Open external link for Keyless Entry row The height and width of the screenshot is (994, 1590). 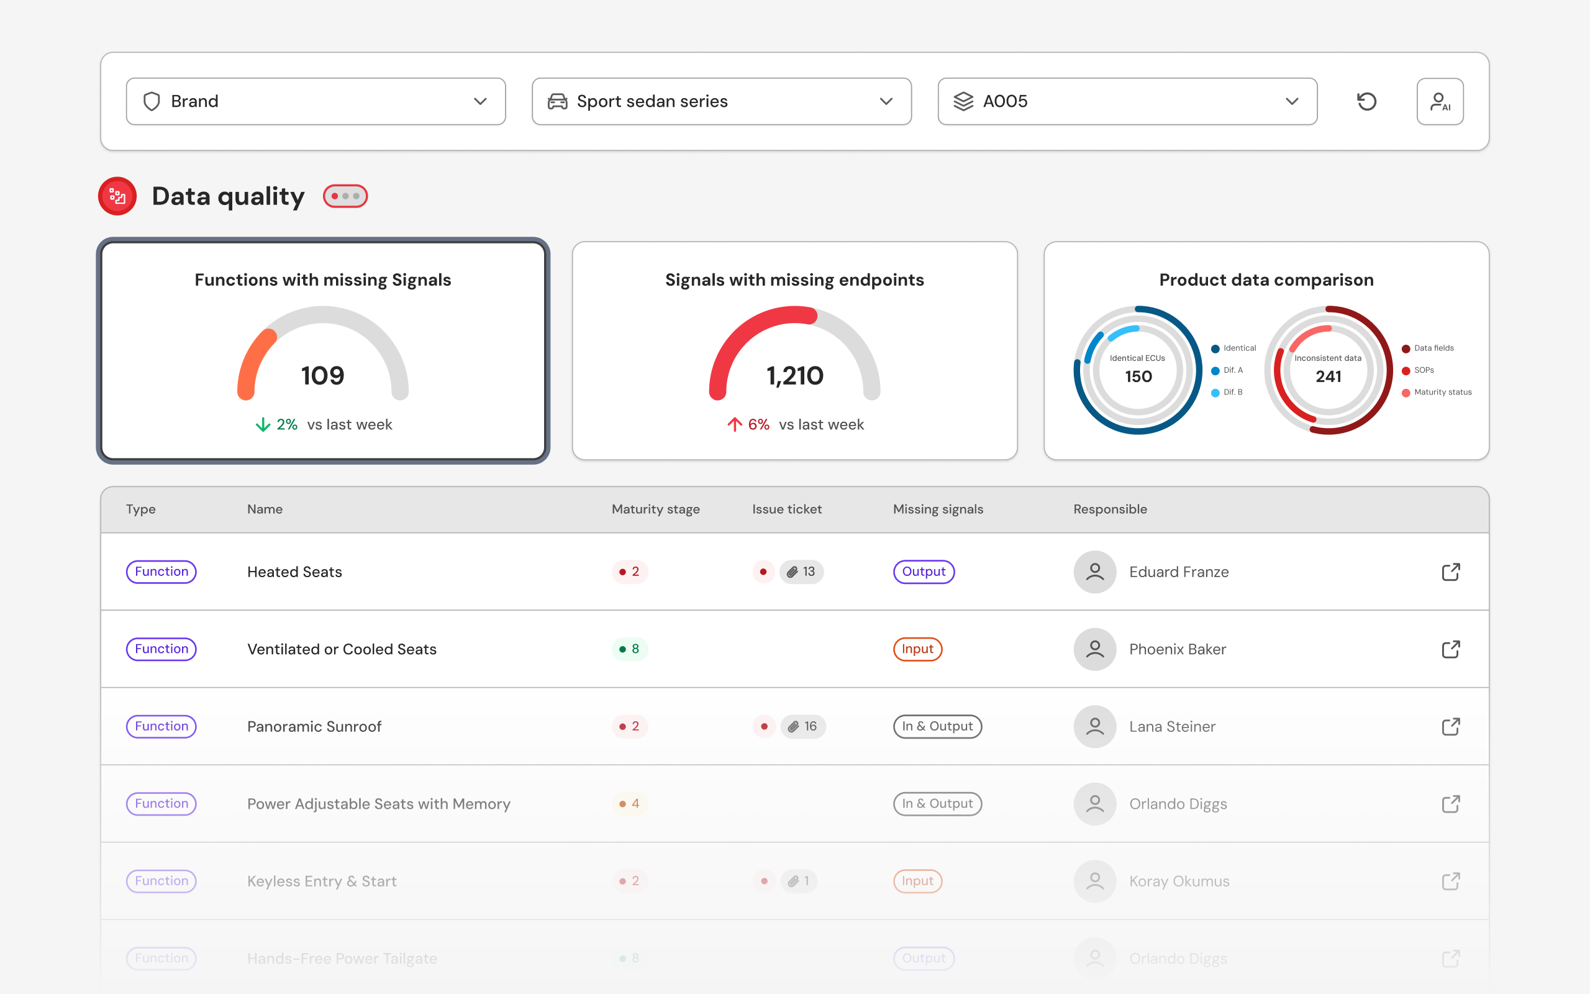click(1451, 881)
